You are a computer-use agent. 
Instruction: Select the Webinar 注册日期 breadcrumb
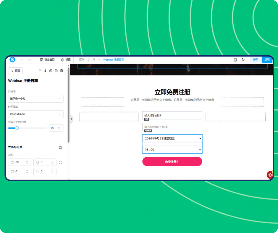tap(114, 59)
